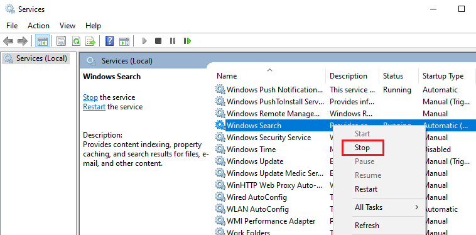The height and width of the screenshot is (235, 476).
Task: Click the Restart the service link
Action: 94,107
